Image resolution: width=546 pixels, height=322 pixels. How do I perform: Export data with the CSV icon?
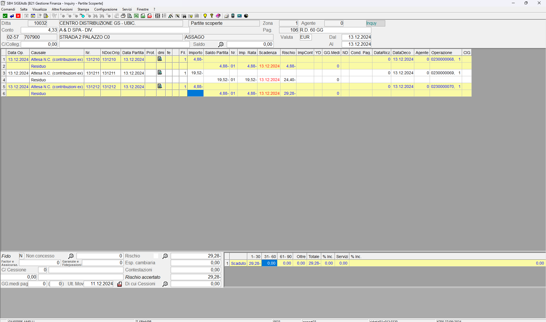143,16
